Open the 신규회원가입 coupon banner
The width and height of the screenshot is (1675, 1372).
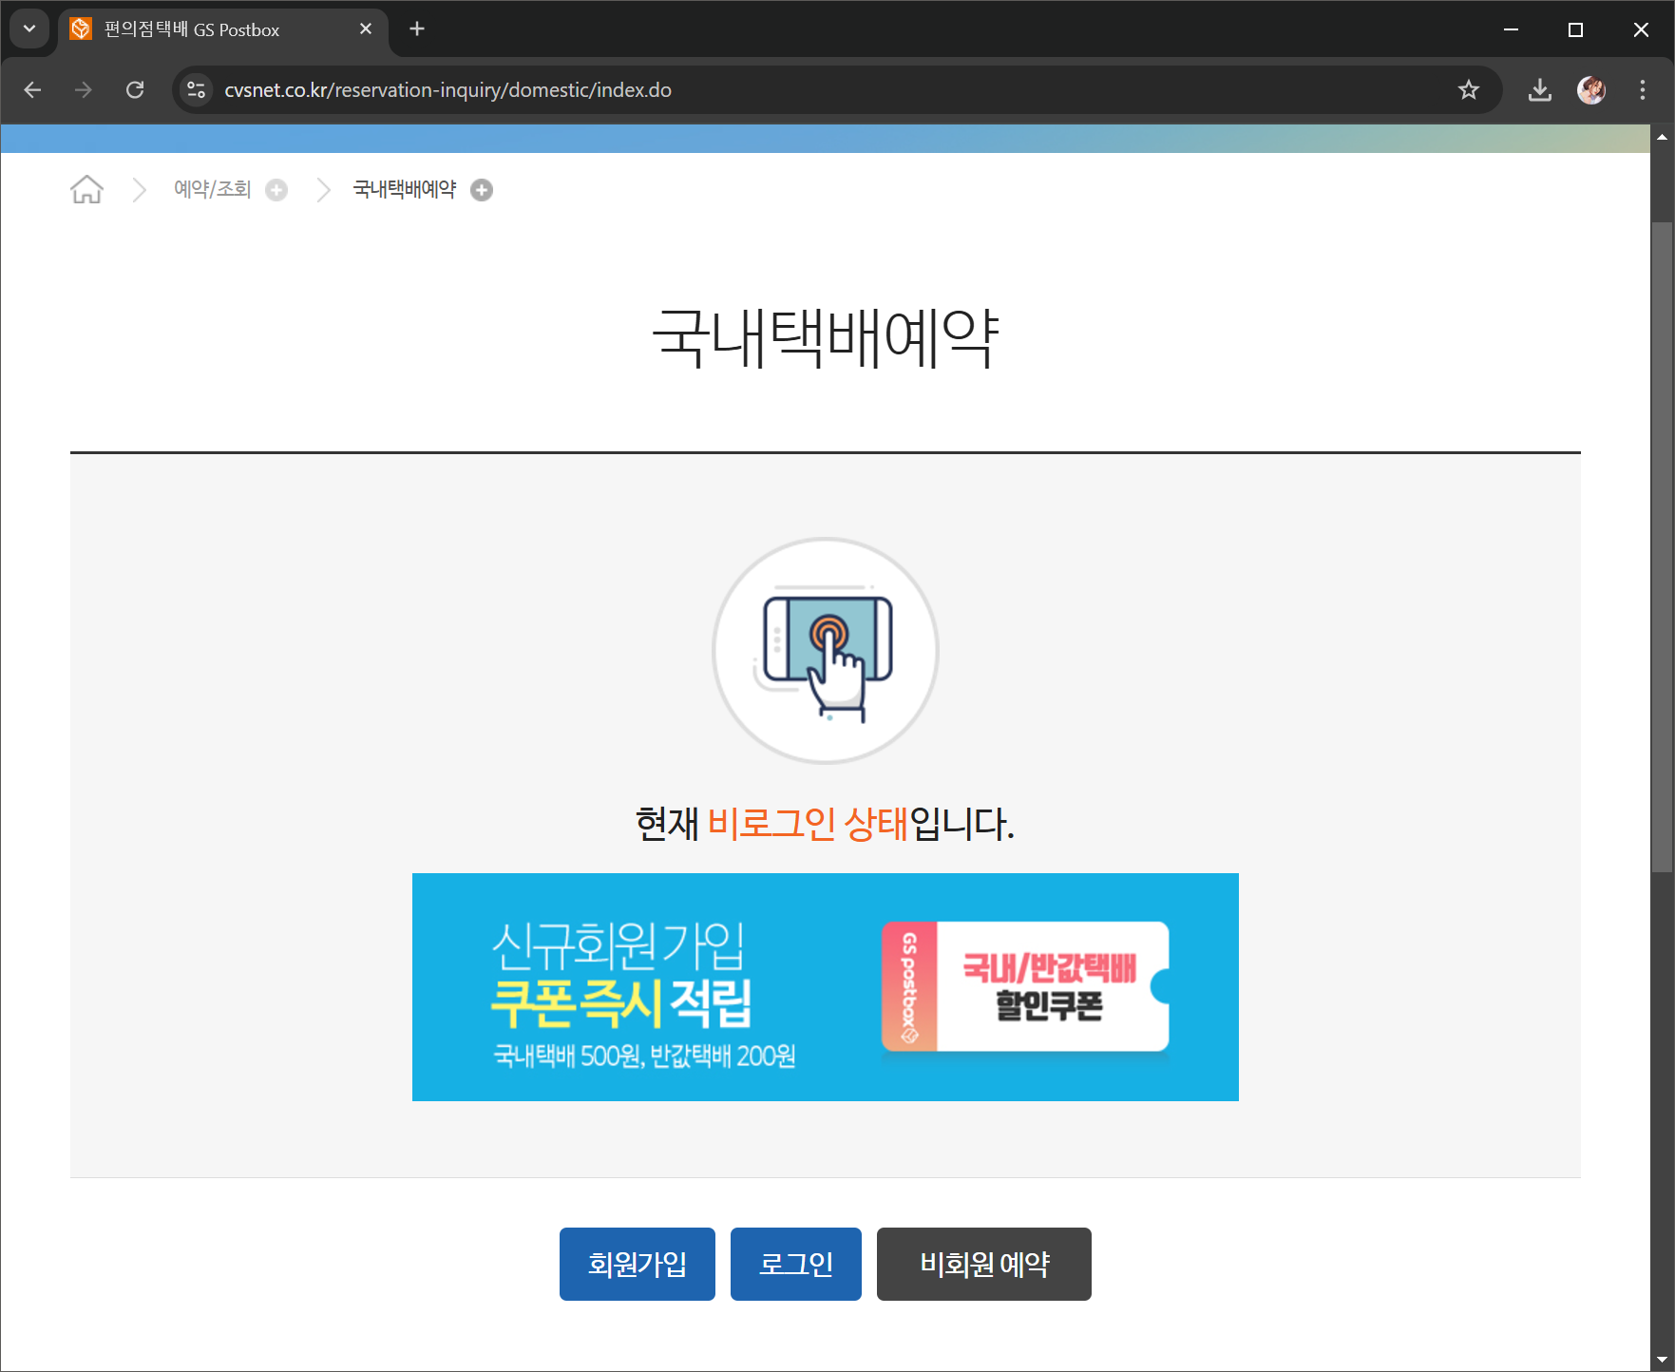coord(826,987)
